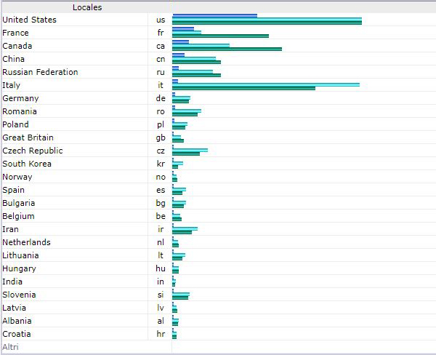Select the Hungary row
Screen dimensions: 436x355
point(218,268)
